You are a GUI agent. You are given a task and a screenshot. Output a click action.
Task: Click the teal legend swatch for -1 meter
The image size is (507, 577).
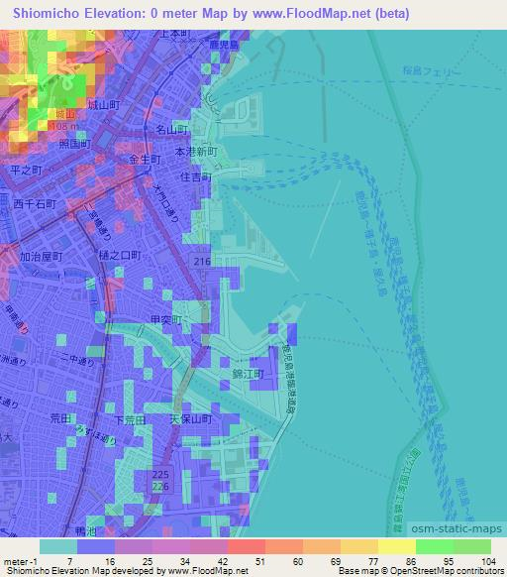58,546
